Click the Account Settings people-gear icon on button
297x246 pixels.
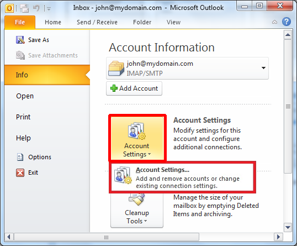click(137, 130)
